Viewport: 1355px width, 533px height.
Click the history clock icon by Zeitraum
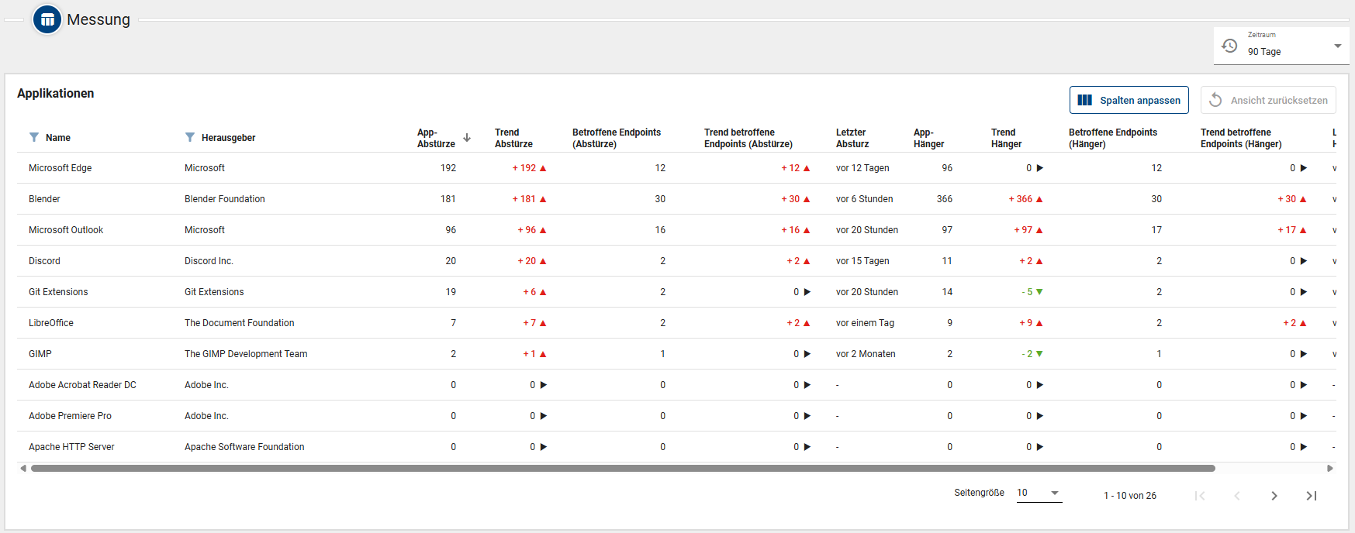coord(1229,46)
